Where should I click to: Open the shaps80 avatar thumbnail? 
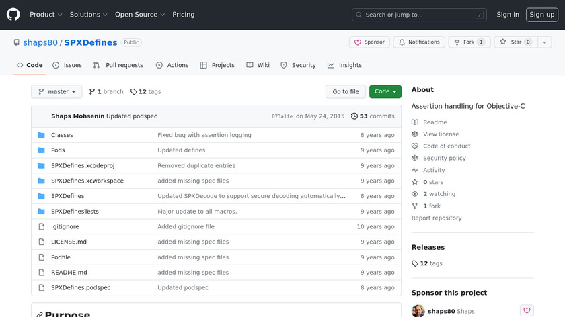click(x=418, y=311)
